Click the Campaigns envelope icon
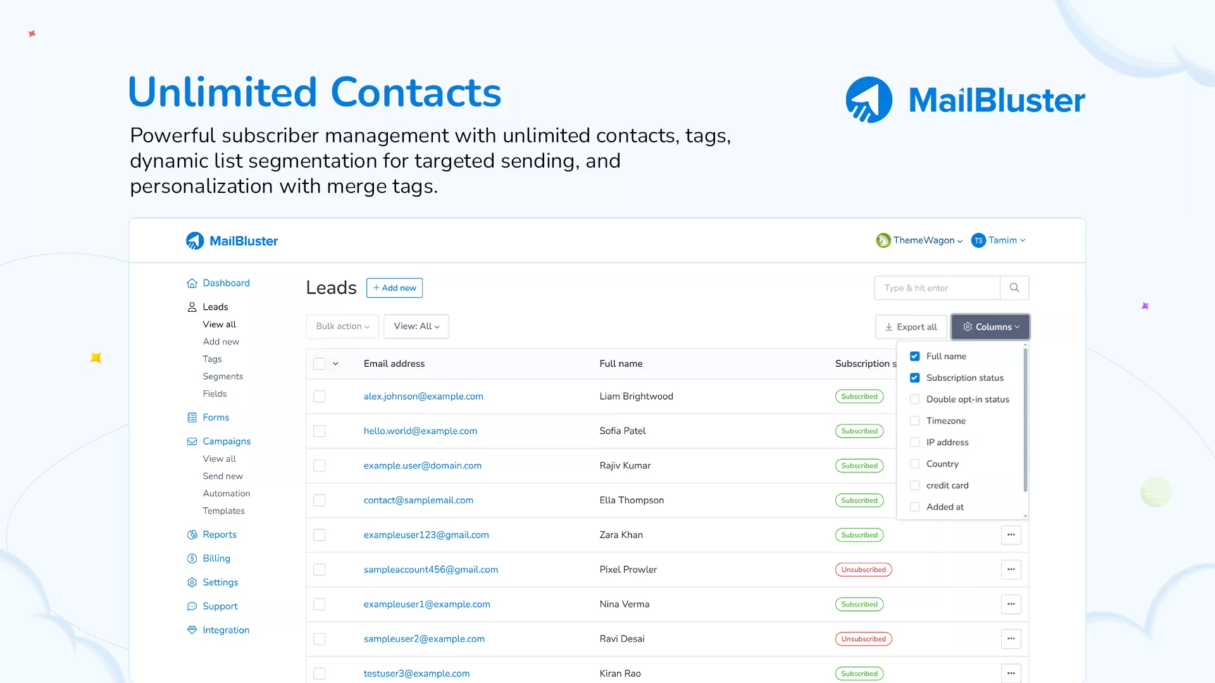Screen dimensions: 1215x683 coord(192,441)
